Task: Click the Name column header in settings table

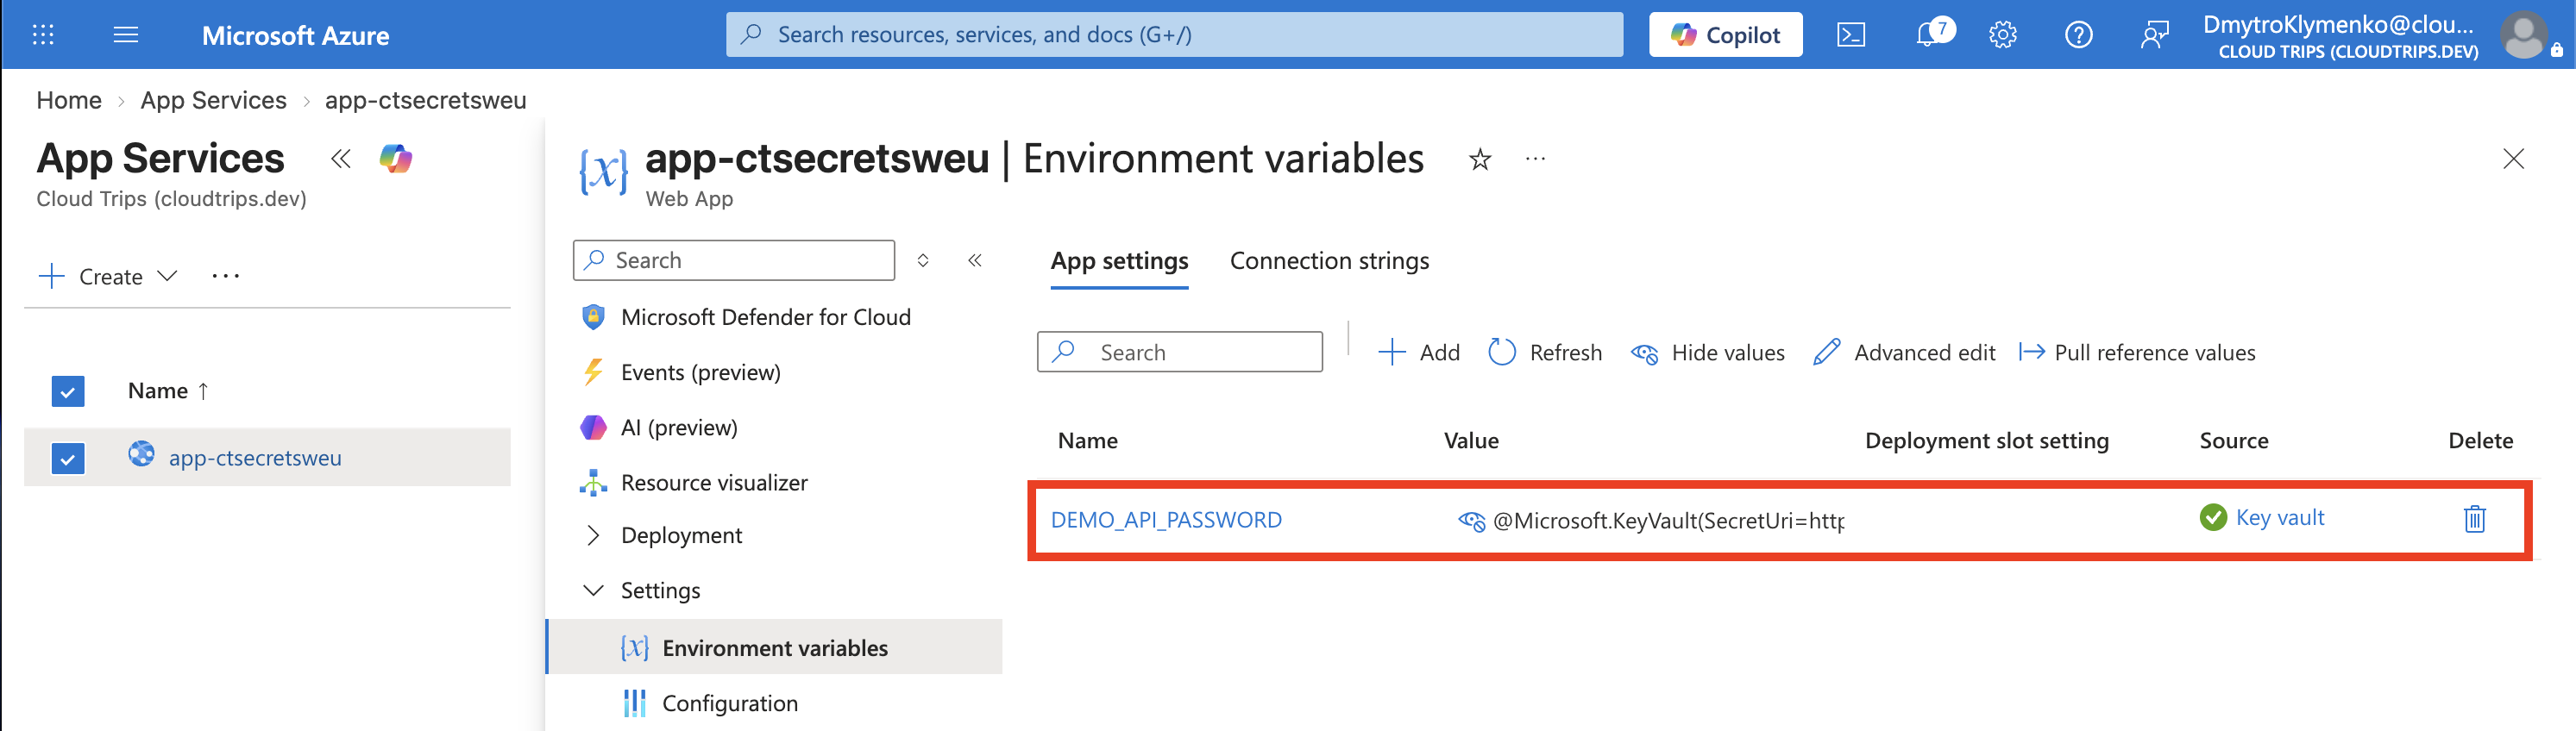Action: [1088, 441]
